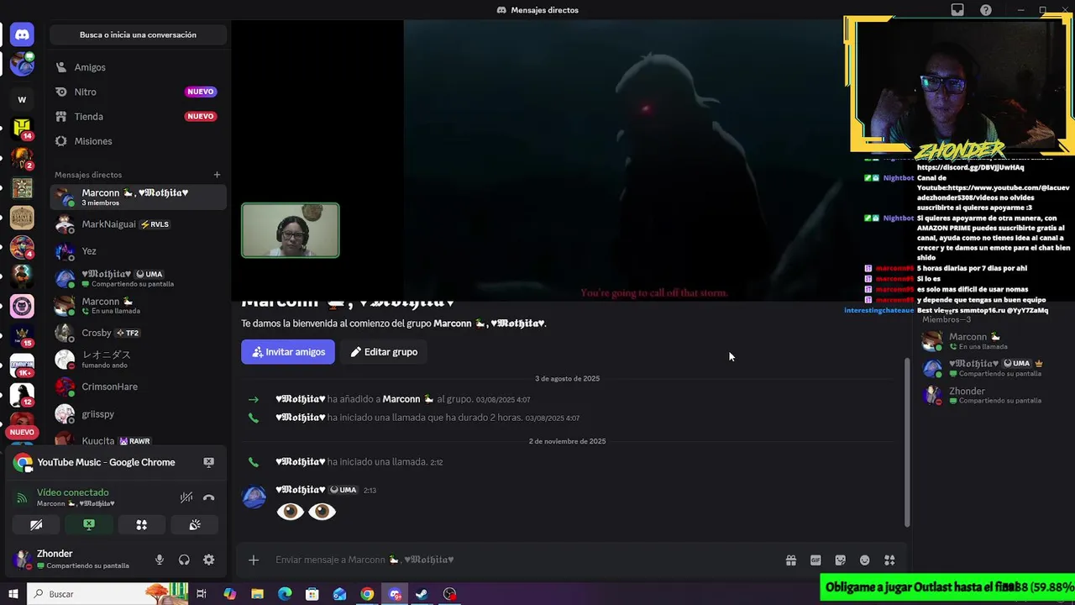Click plus to attach a file

(x=254, y=560)
